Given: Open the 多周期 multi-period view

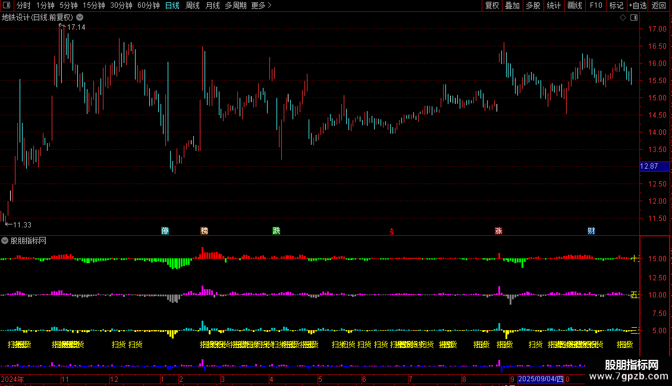Looking at the screenshot, I should coord(235,5).
